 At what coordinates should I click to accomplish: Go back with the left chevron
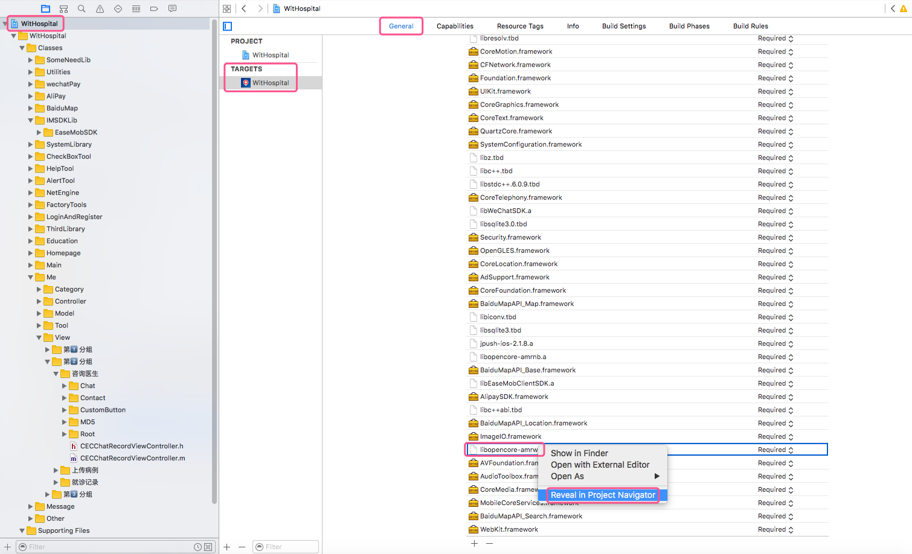pos(244,8)
